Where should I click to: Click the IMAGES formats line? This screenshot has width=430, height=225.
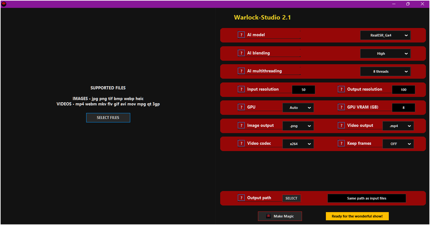[x=108, y=98]
